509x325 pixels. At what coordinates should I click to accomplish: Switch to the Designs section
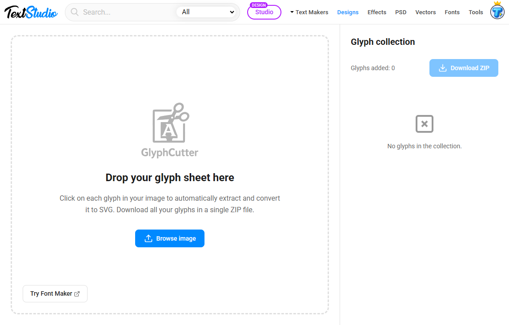[348, 12]
